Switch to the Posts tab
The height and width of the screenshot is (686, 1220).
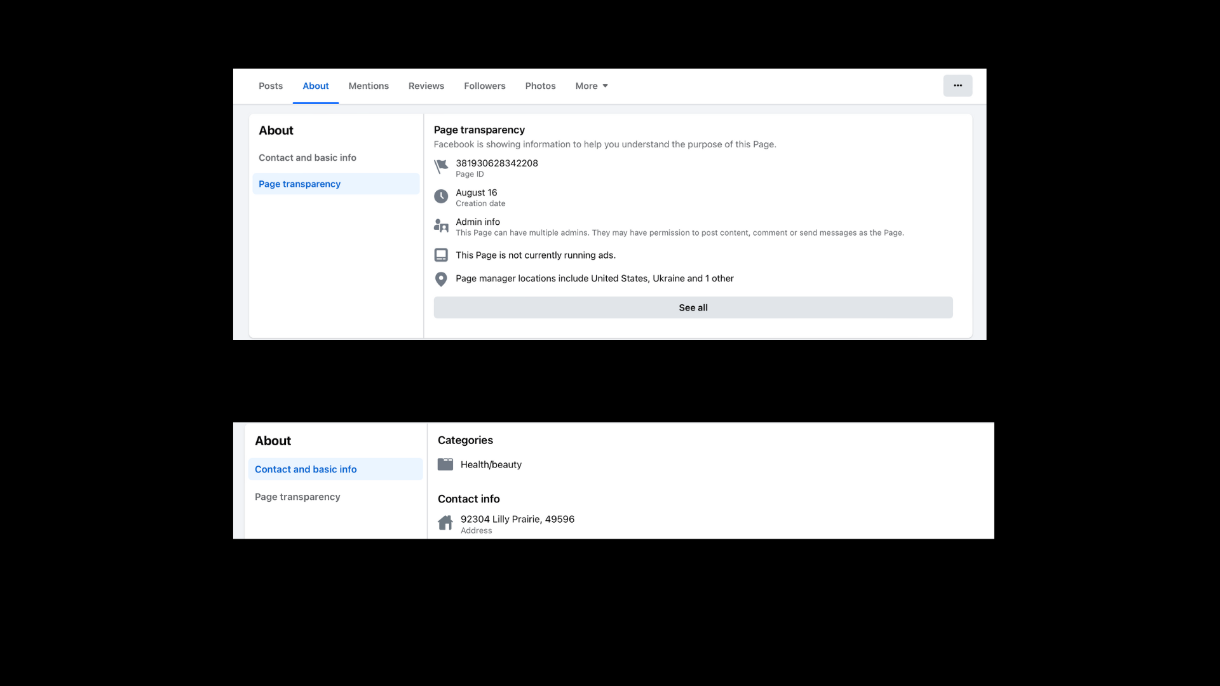pos(271,86)
